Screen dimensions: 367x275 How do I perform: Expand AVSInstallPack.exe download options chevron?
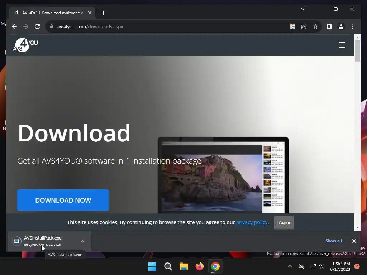(83, 241)
